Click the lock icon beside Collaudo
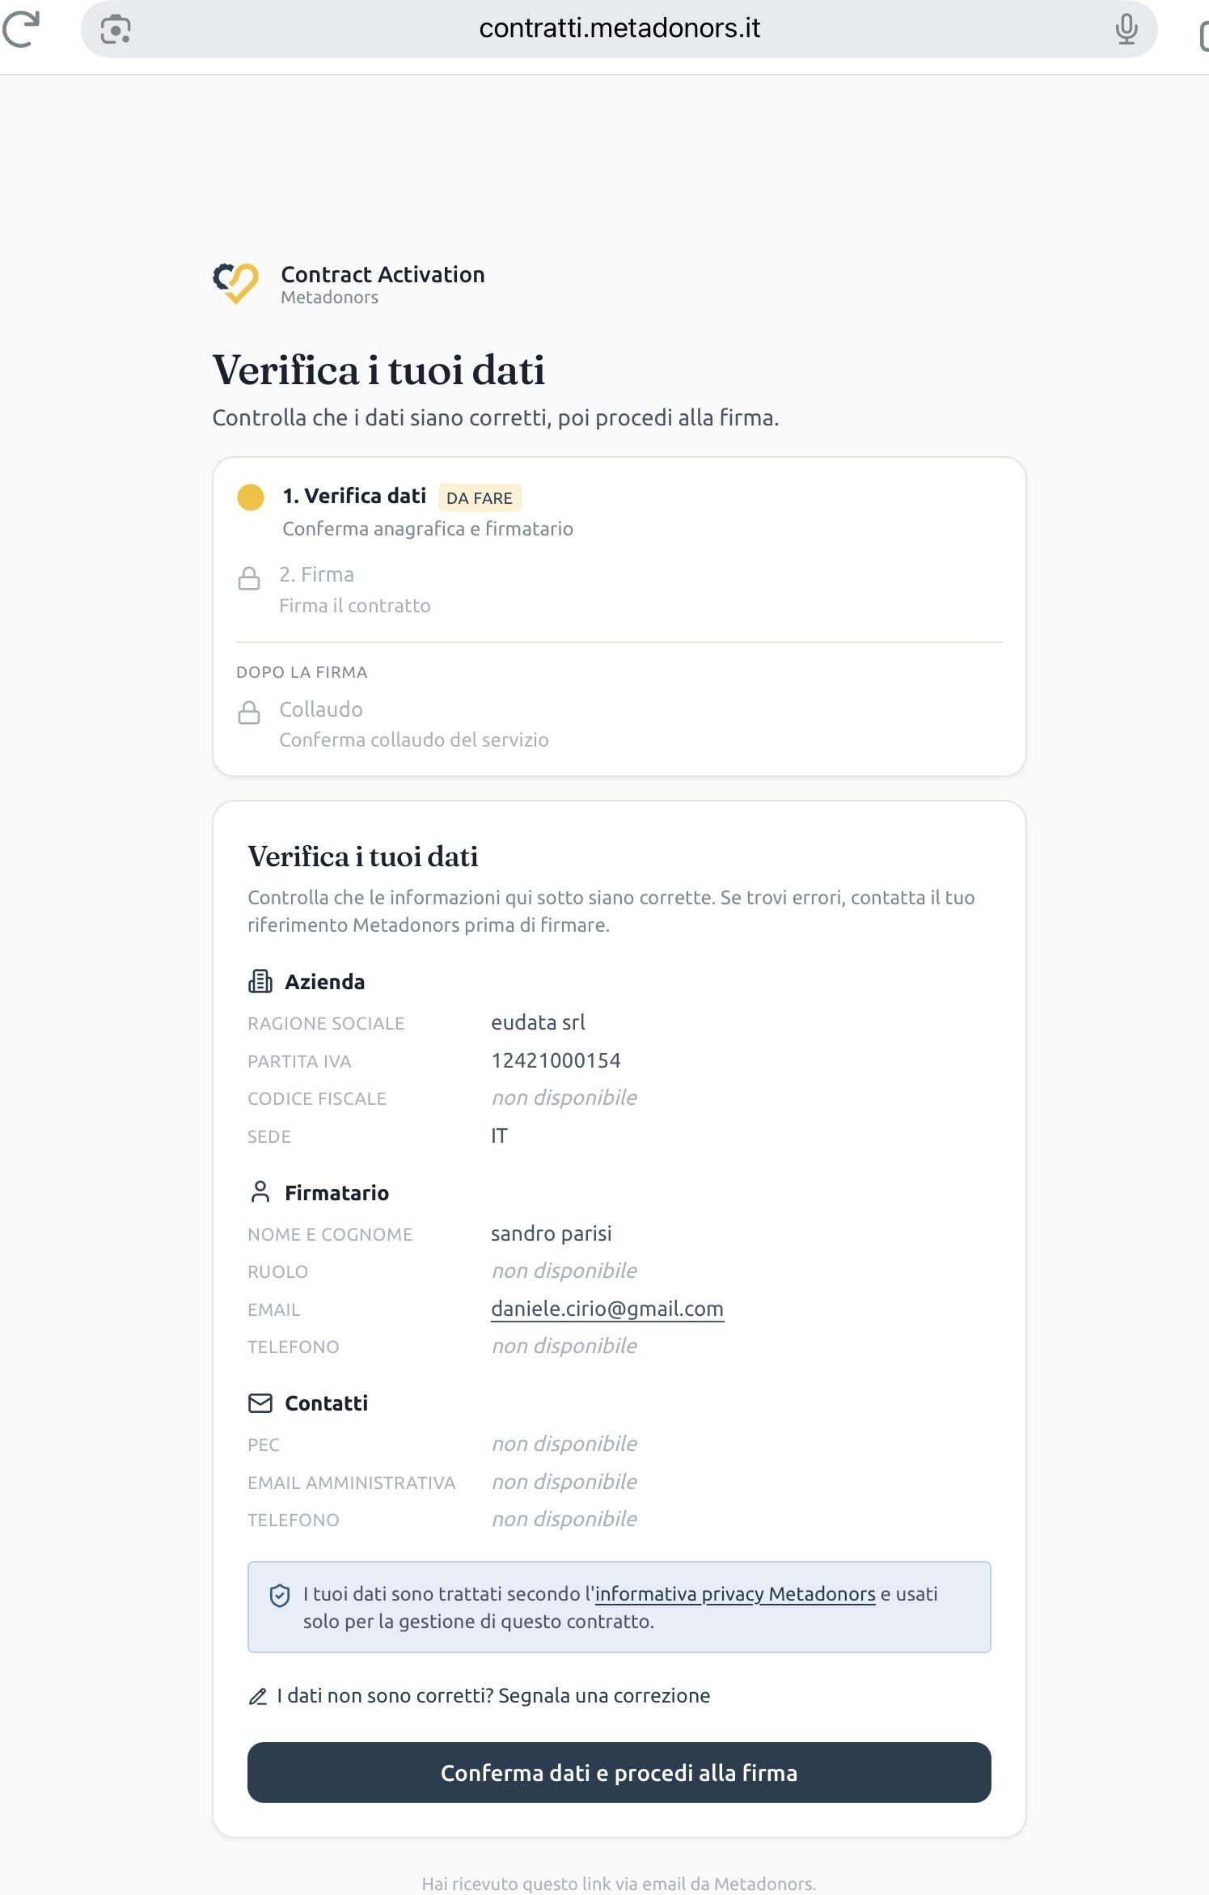Image resolution: width=1209 pixels, height=1895 pixels. coord(249,713)
